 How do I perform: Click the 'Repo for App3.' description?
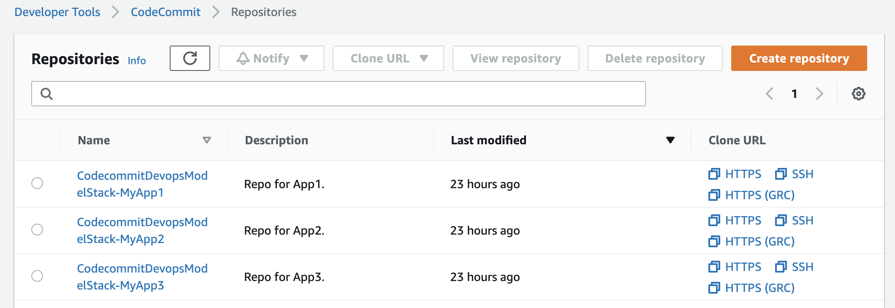[284, 277]
